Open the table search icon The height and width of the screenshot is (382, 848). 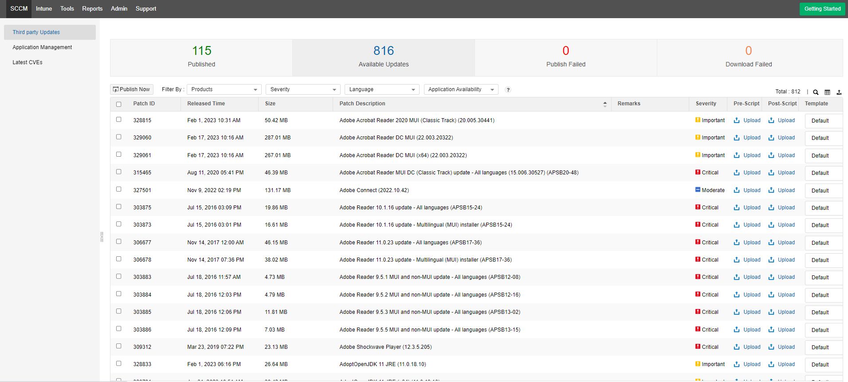(816, 92)
